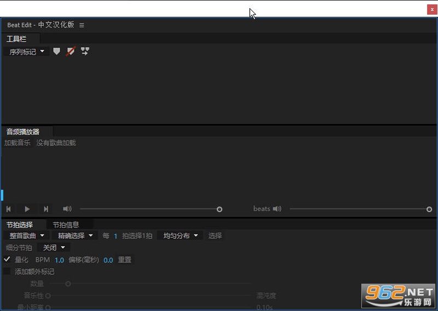
Task: Open the 序列标记 dropdown
Action: [26, 52]
